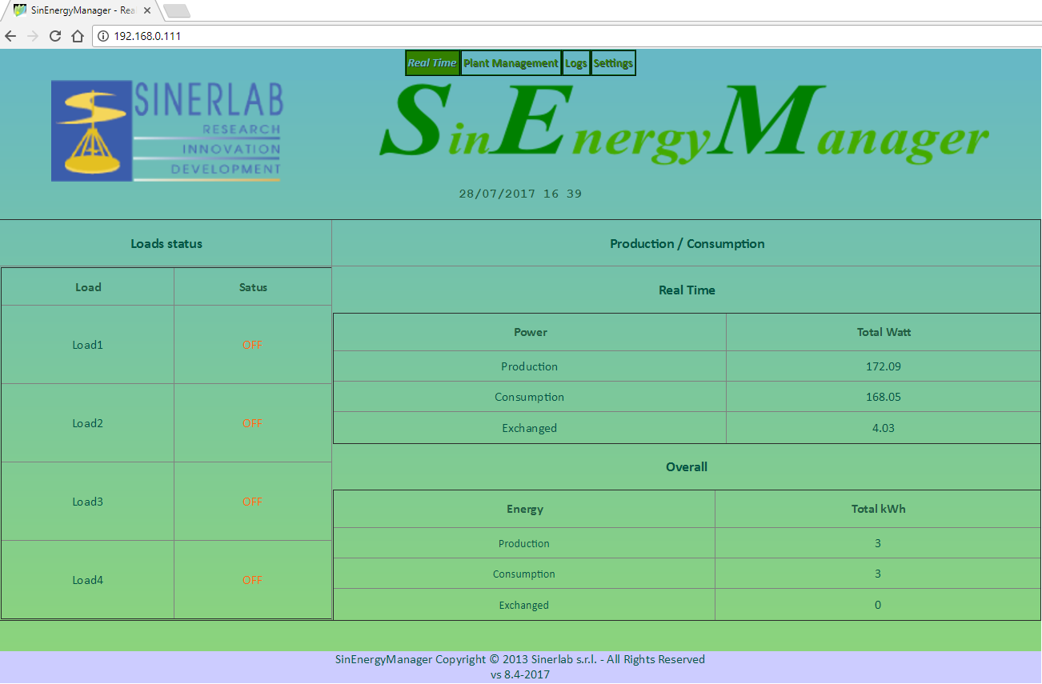Click the Sinerlab copyright footer text
Viewport: 1042px width, 684px height.
(520, 660)
